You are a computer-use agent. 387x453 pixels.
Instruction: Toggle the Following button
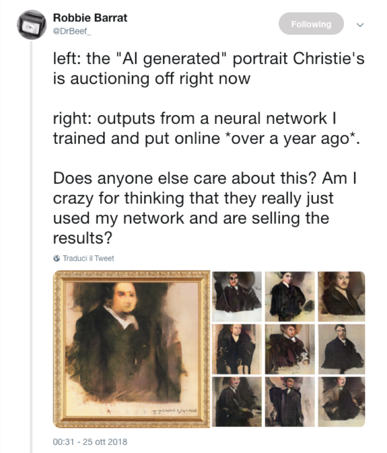(311, 24)
